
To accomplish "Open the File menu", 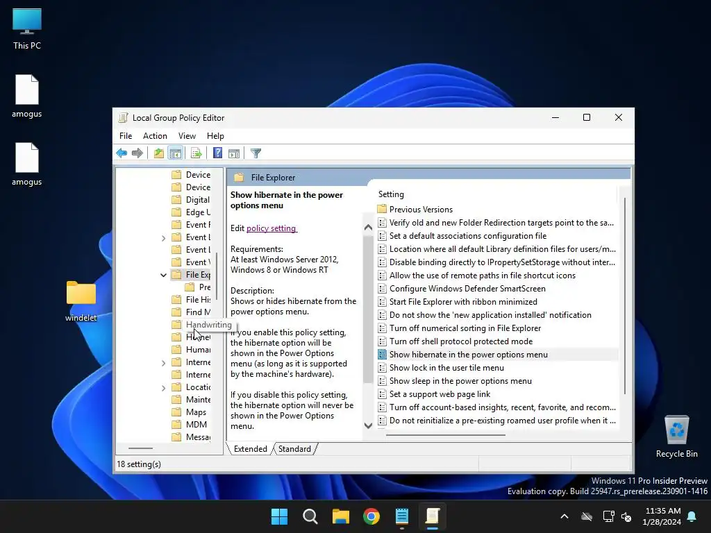I will 126,136.
